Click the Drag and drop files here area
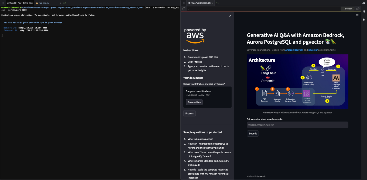The height and width of the screenshot is (180, 367). (x=207, y=97)
